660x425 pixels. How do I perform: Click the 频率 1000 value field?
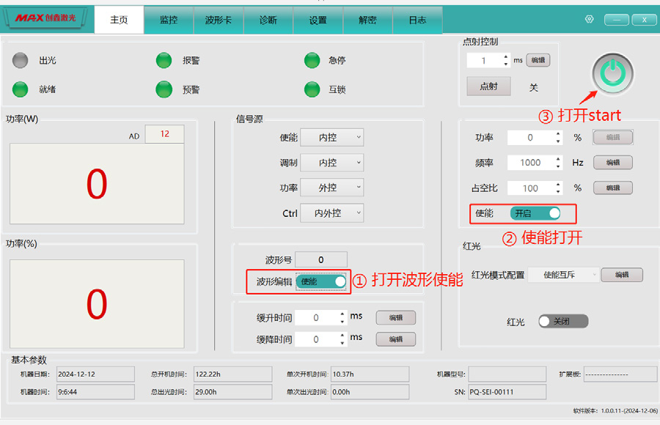pos(530,163)
